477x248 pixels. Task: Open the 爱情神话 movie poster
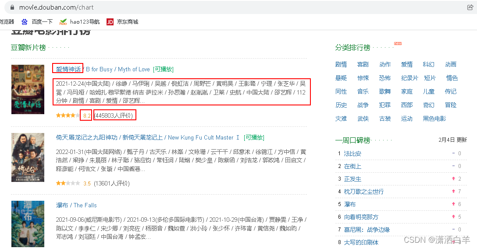(x=28, y=89)
